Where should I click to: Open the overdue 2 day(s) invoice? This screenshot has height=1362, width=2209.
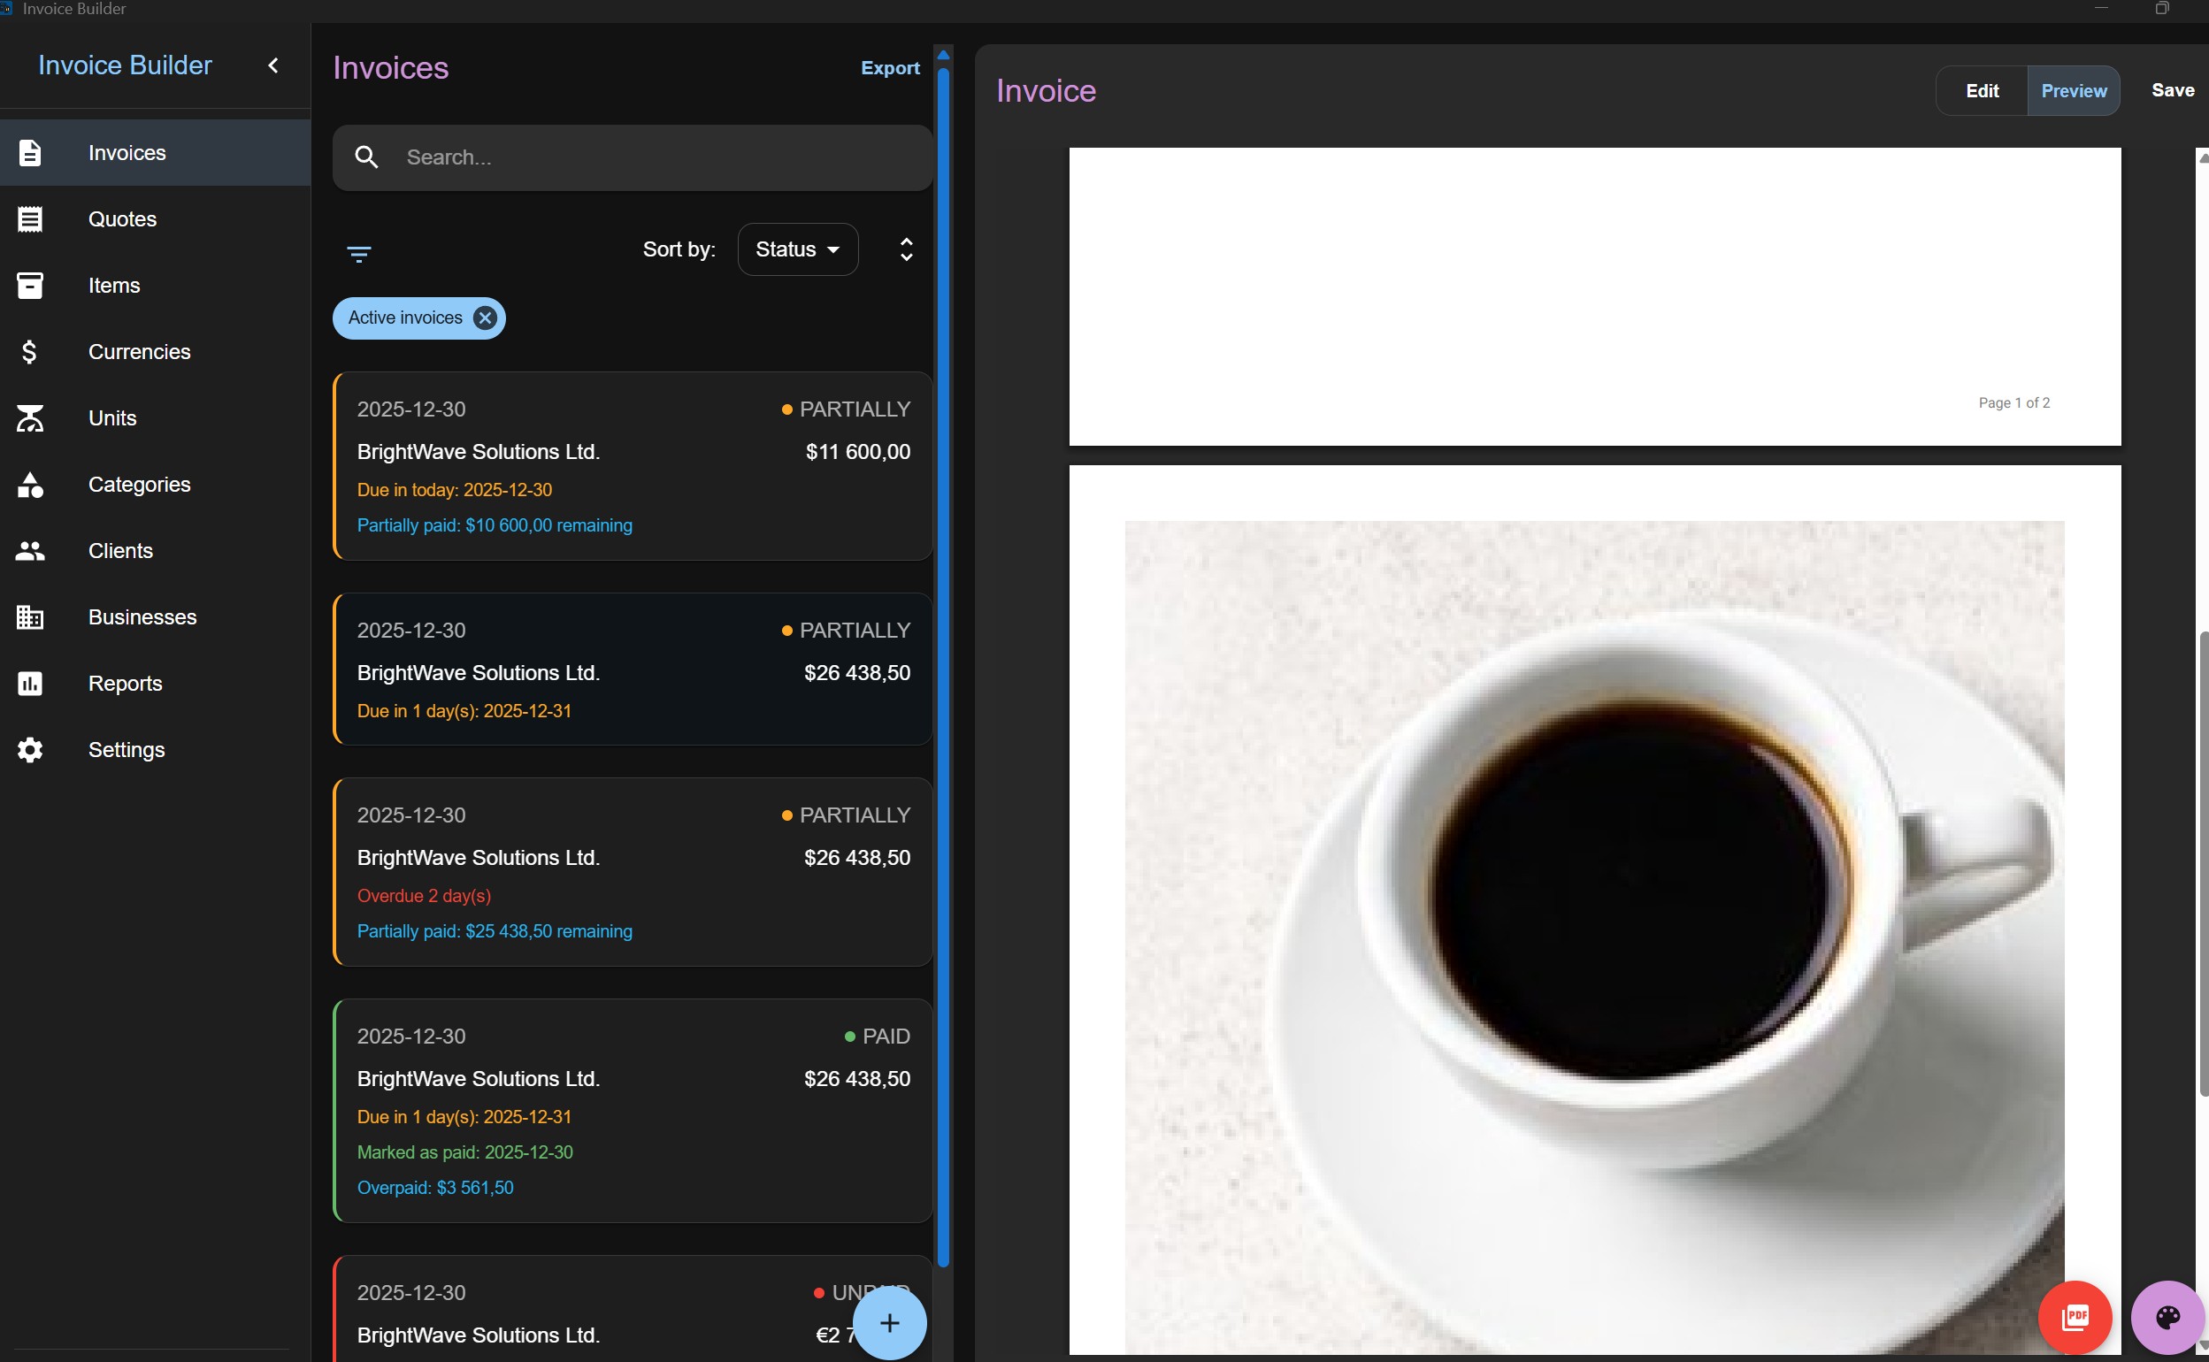633,872
